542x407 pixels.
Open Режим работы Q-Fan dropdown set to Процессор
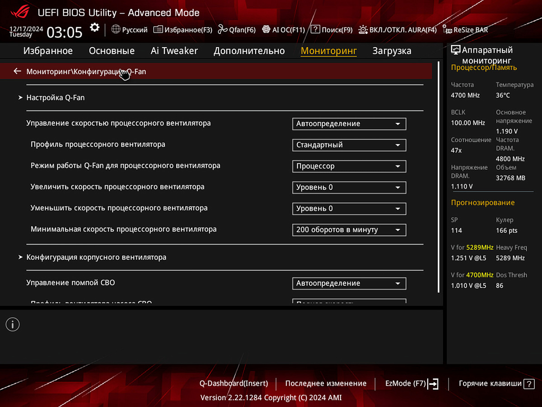(x=349, y=166)
